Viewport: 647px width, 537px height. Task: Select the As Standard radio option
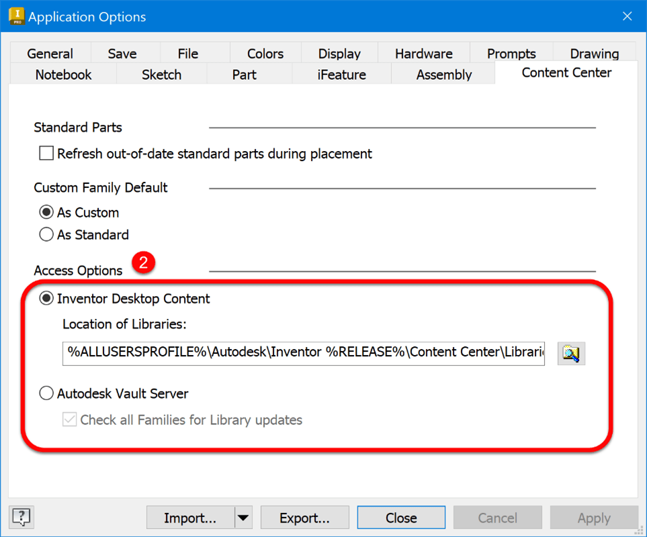pyautogui.click(x=46, y=234)
